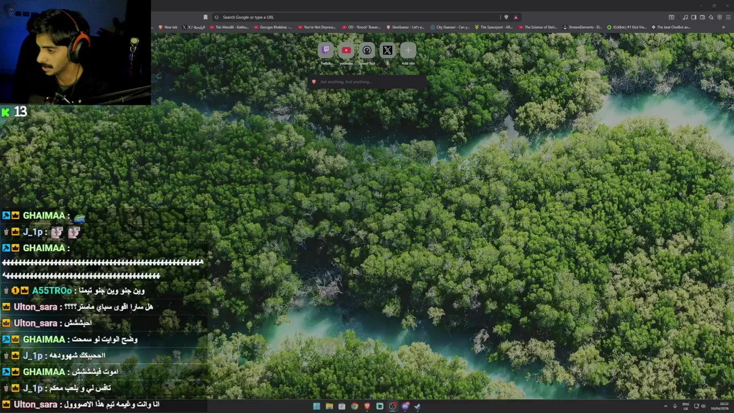Expand the bookmarks overflow chevron

(724, 27)
